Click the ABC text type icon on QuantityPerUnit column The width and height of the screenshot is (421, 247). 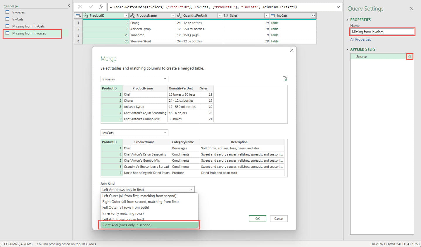(x=179, y=15)
